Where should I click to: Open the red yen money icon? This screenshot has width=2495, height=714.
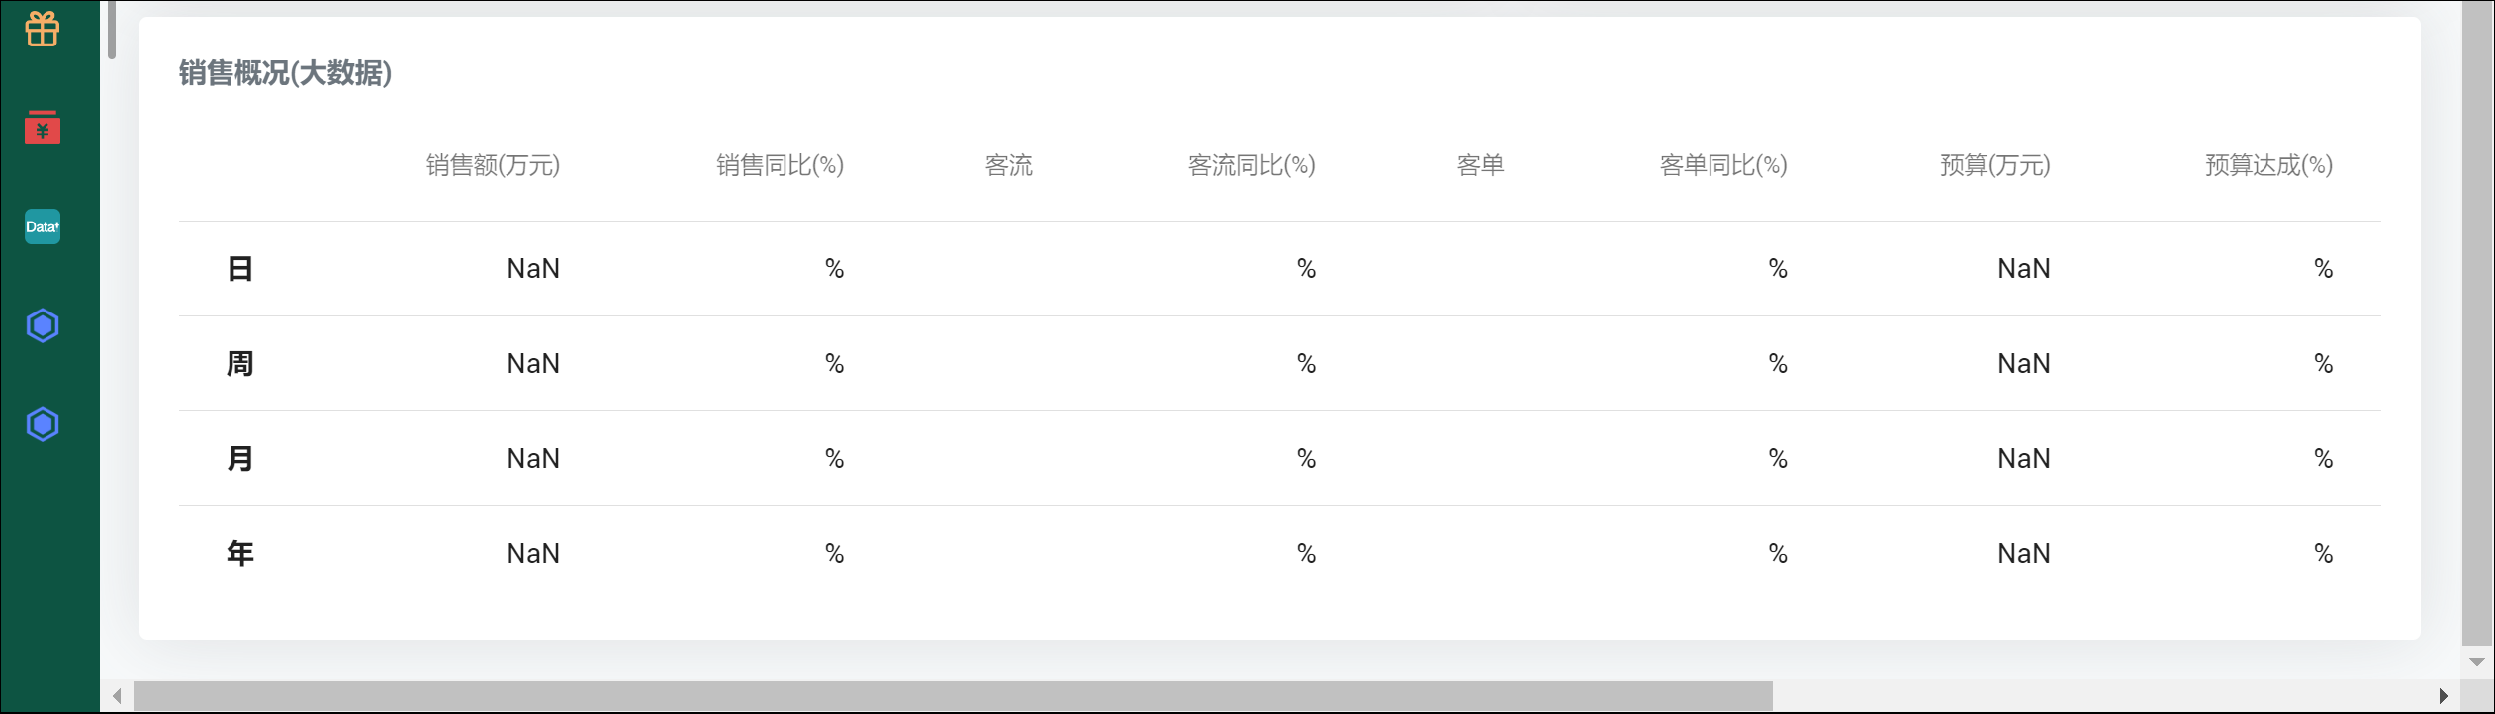coord(43,128)
